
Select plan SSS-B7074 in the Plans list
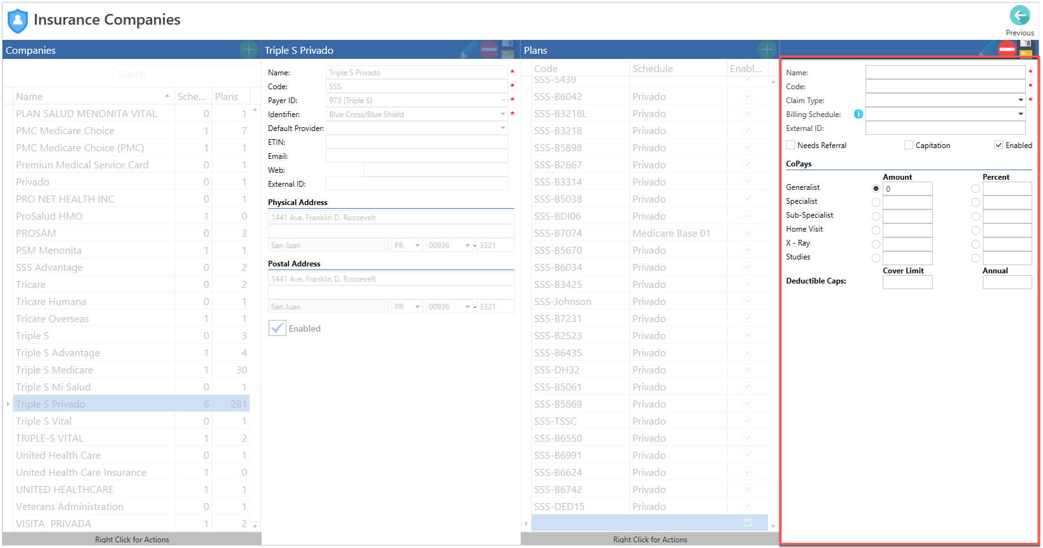click(x=649, y=233)
